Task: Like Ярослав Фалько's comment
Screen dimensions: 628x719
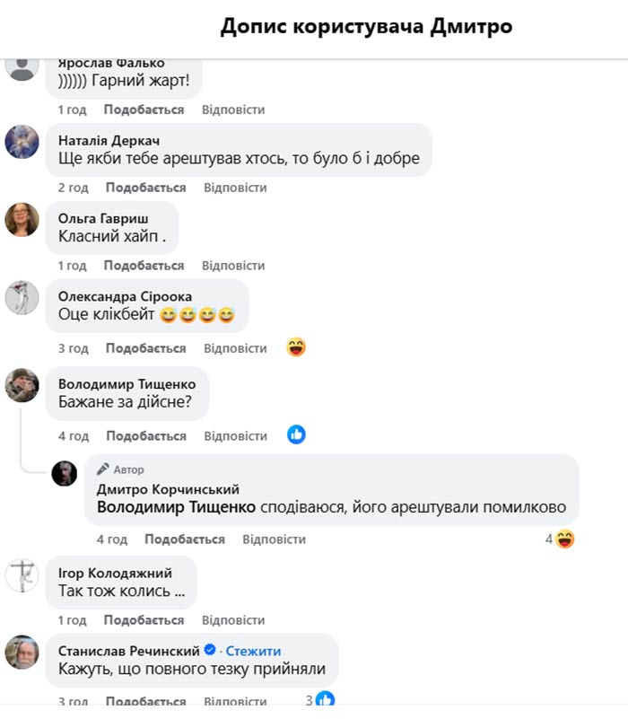Action: (x=144, y=110)
